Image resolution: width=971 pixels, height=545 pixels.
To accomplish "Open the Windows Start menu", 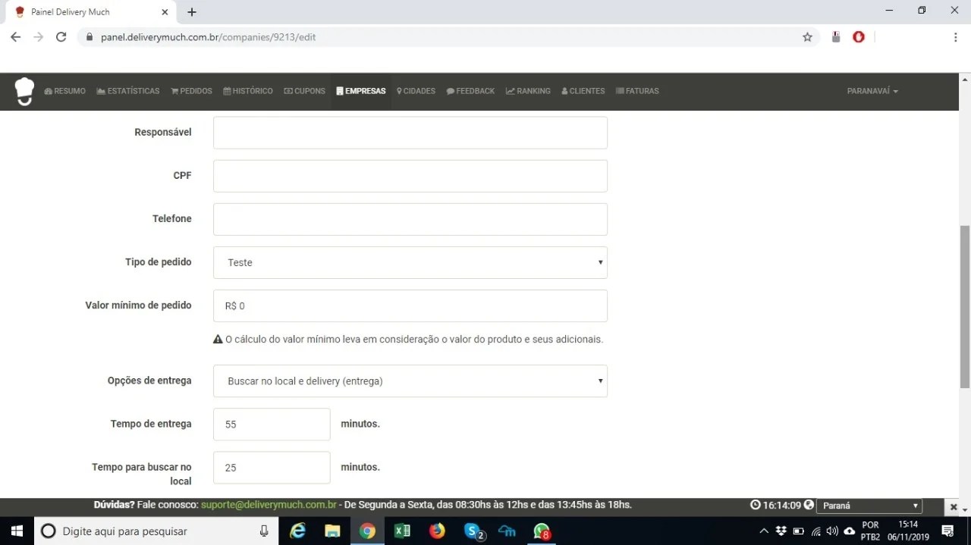I will pos(17,531).
